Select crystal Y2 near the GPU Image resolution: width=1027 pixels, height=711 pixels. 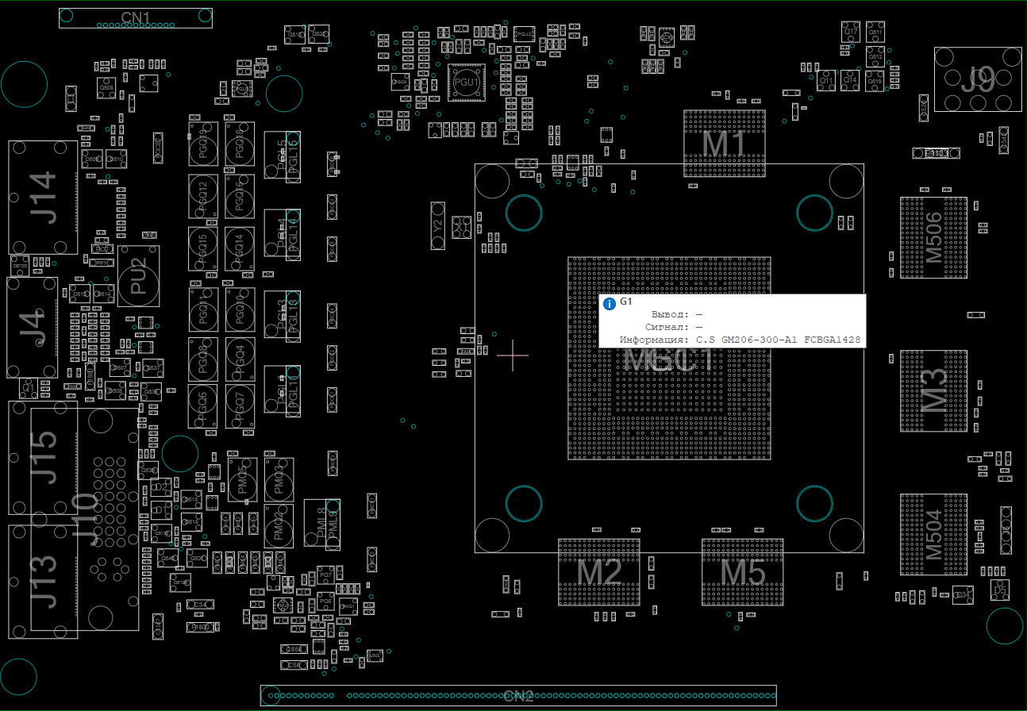(437, 225)
